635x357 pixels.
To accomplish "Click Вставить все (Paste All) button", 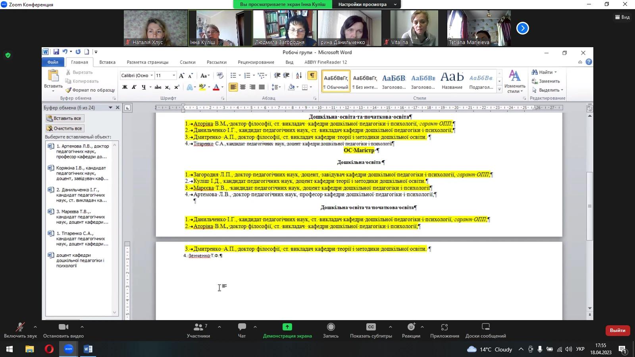I will click(x=65, y=118).
